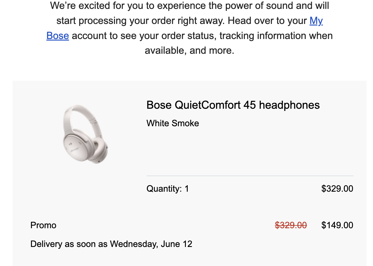This screenshot has height=266, width=373.
Task: Click the 'Promo' label
Action: coord(43,225)
